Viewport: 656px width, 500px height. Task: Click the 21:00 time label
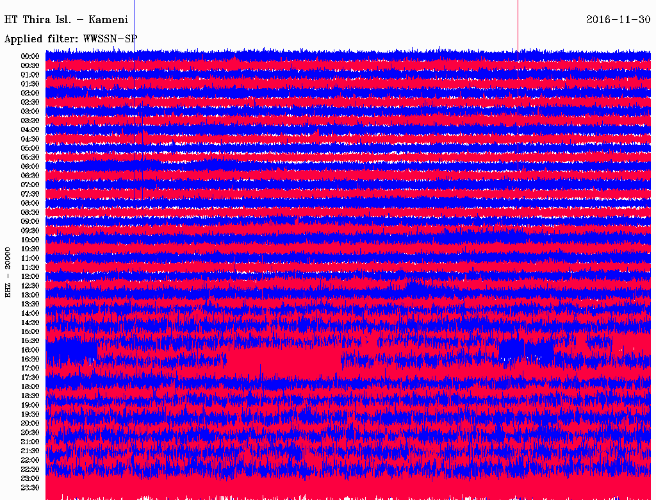(x=30, y=442)
